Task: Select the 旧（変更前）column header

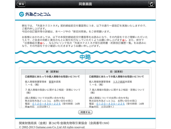Action: pyautogui.click(x=117, y=71)
